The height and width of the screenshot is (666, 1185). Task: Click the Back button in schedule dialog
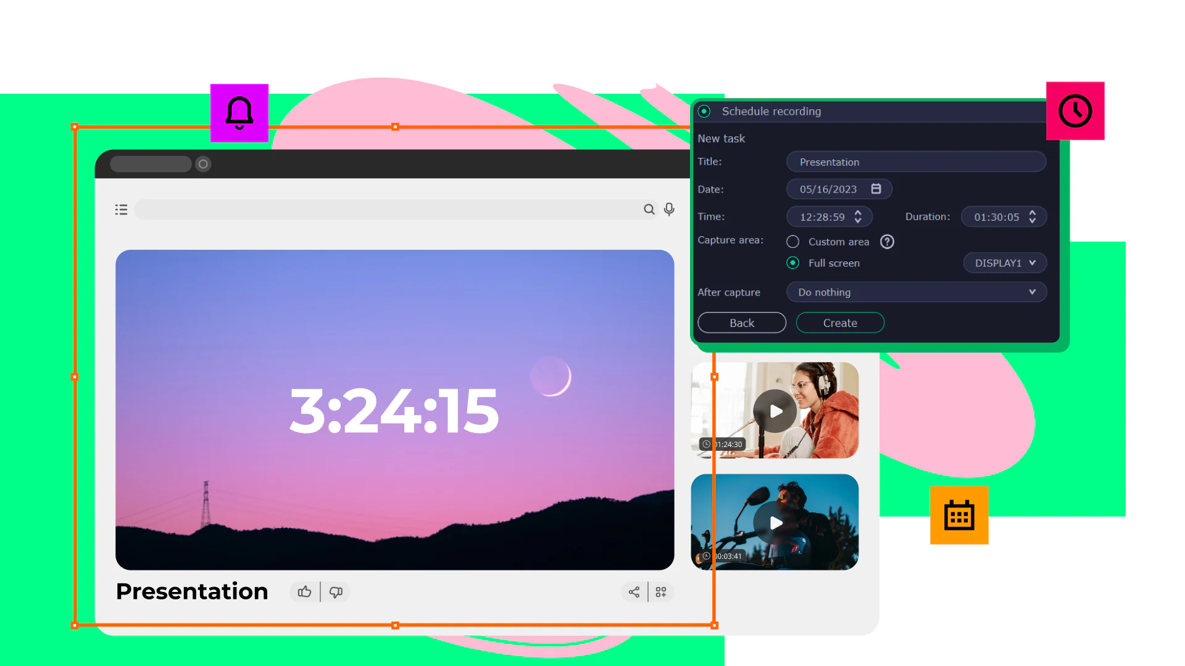click(741, 323)
